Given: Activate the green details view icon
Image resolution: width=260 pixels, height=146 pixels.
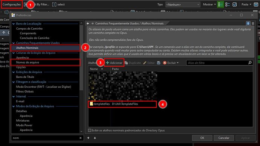Looking at the screenshot, I should coord(220,5).
